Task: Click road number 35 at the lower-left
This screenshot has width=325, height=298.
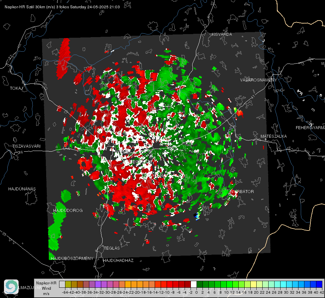Action: [4, 234]
